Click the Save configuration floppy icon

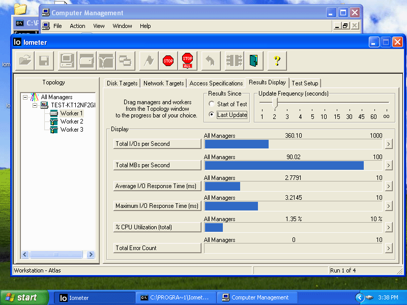click(44, 61)
